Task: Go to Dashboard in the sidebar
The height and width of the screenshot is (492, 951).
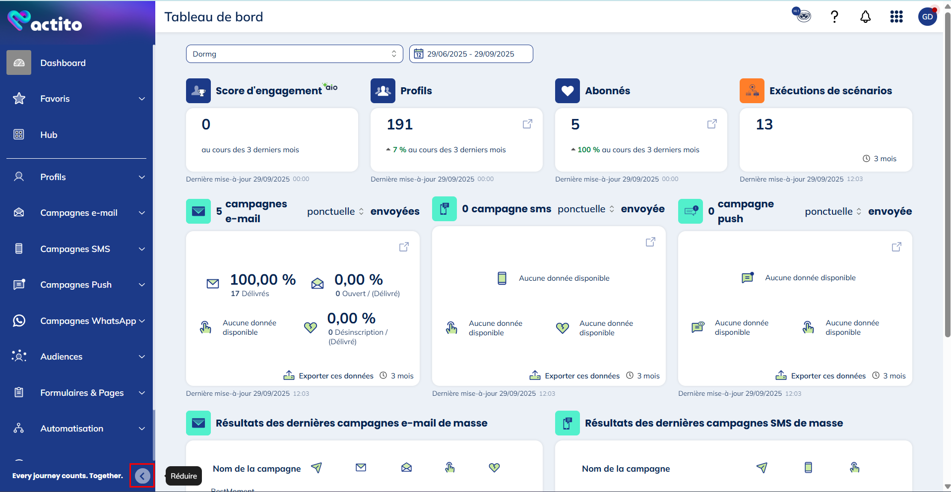Action: (x=63, y=63)
